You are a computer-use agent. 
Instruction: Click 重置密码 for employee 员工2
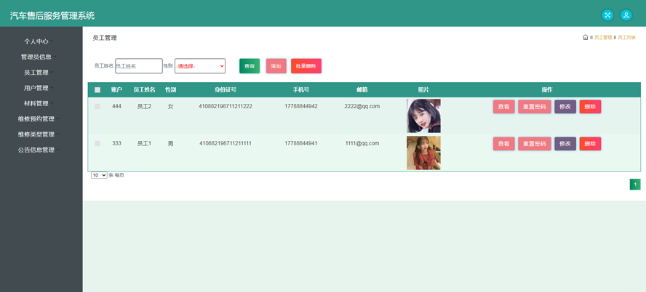(x=534, y=107)
